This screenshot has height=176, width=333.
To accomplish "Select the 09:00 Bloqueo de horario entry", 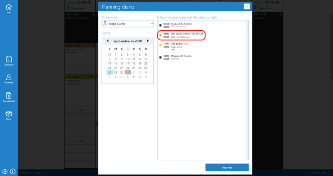I will (x=181, y=25).
